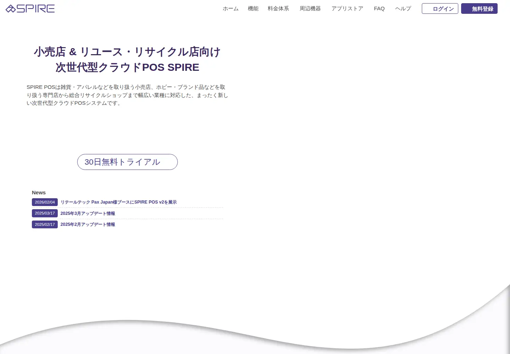Open アプリストア from the navigation bar
510x354 pixels.
347,8
